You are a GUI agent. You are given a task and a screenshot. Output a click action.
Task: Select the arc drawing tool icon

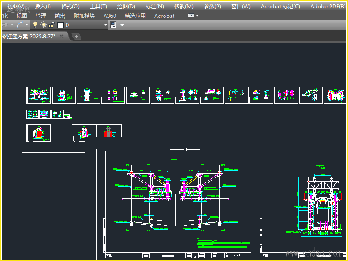tap(20, 25)
